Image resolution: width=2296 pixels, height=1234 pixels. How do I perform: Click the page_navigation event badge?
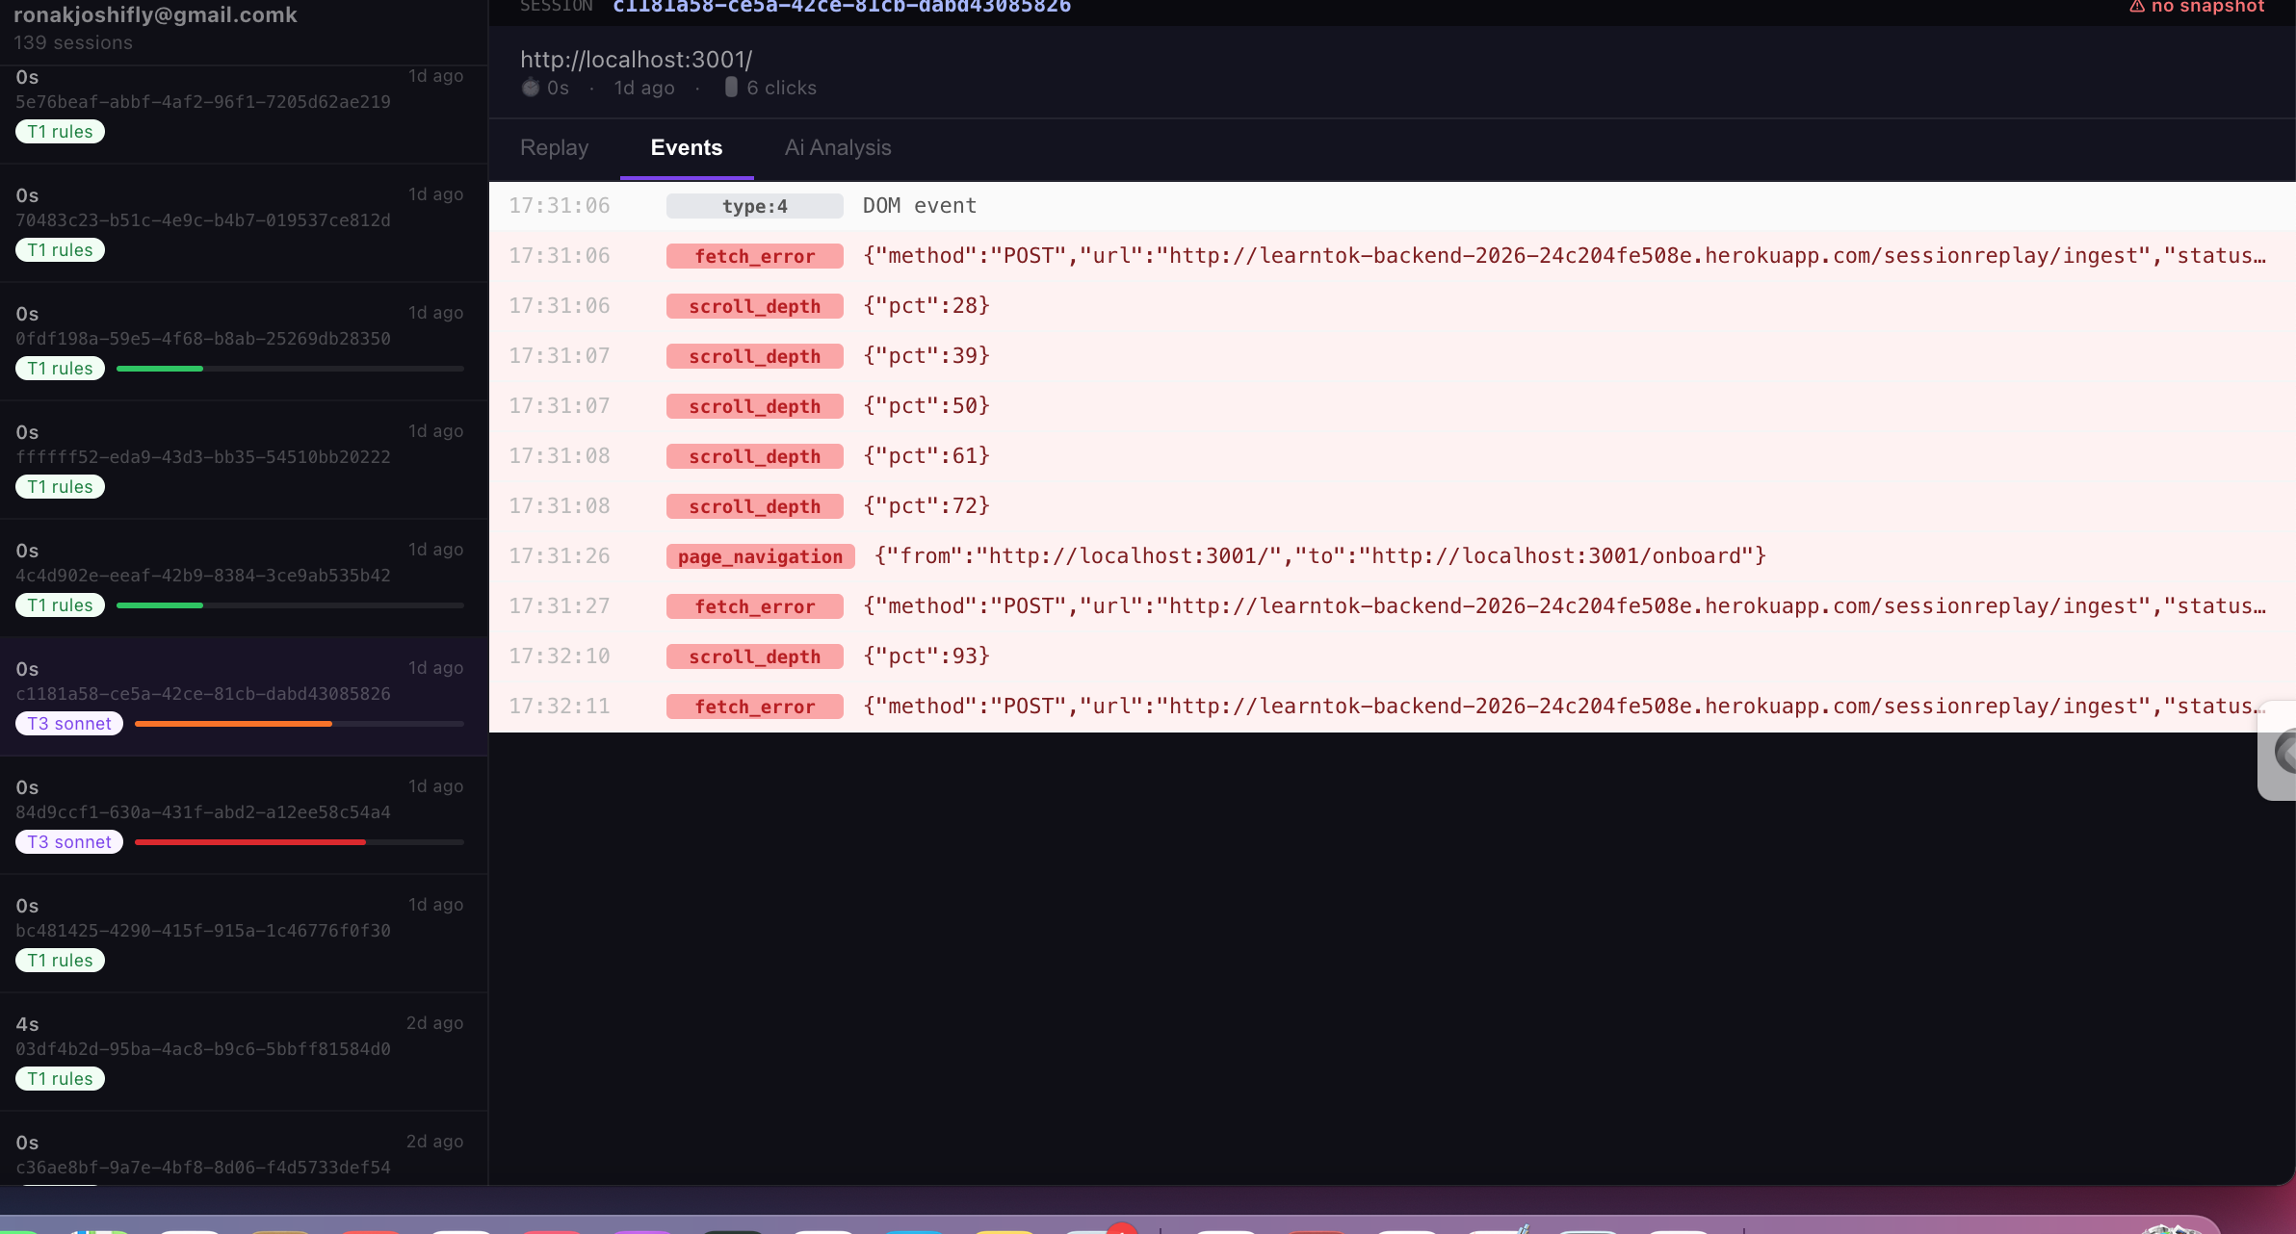click(x=760, y=556)
